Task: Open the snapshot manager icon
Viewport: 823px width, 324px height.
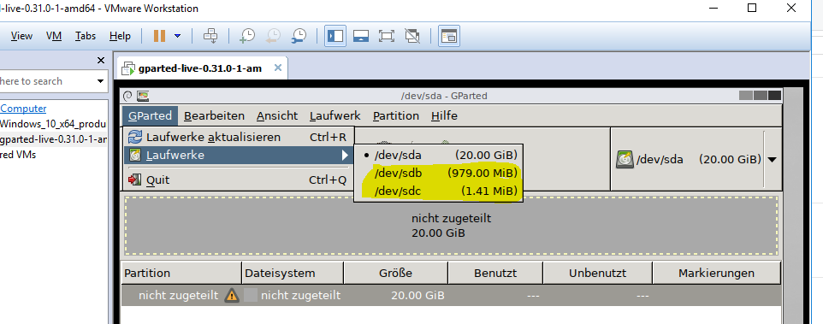Action: [299, 36]
